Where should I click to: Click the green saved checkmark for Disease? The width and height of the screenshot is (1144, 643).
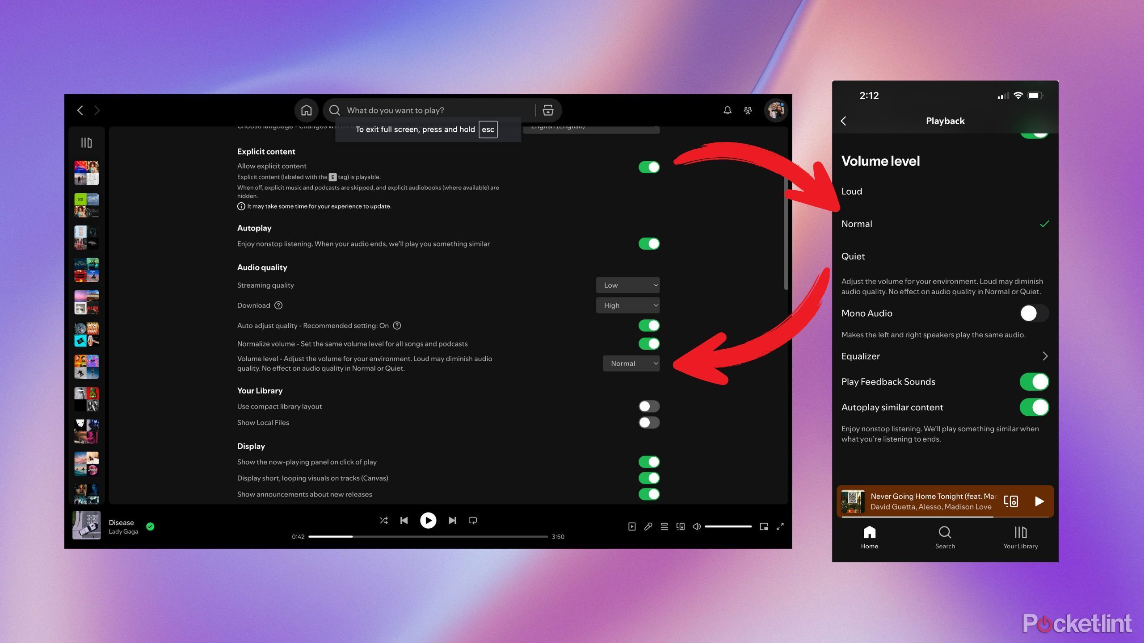point(150,526)
